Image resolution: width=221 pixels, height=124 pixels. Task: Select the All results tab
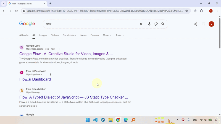click(34, 35)
